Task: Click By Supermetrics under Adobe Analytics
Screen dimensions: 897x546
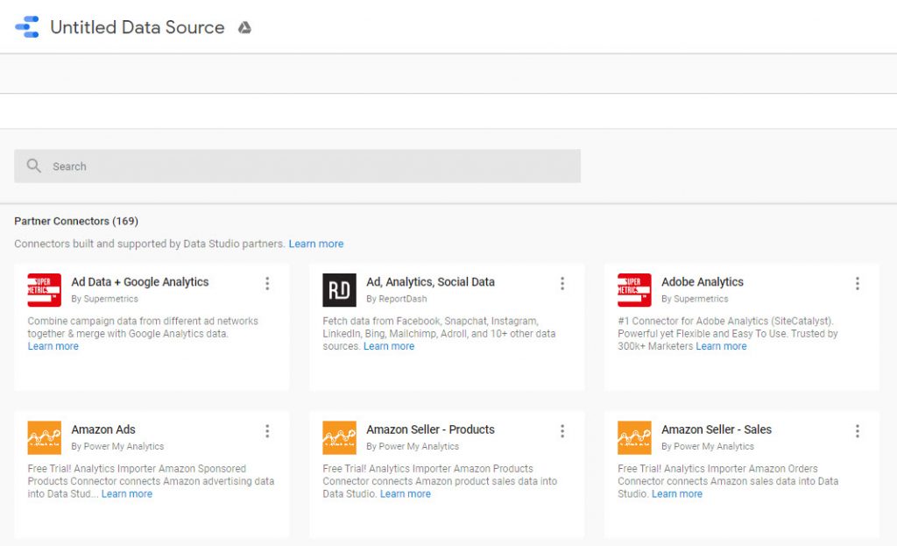Action: (x=695, y=299)
